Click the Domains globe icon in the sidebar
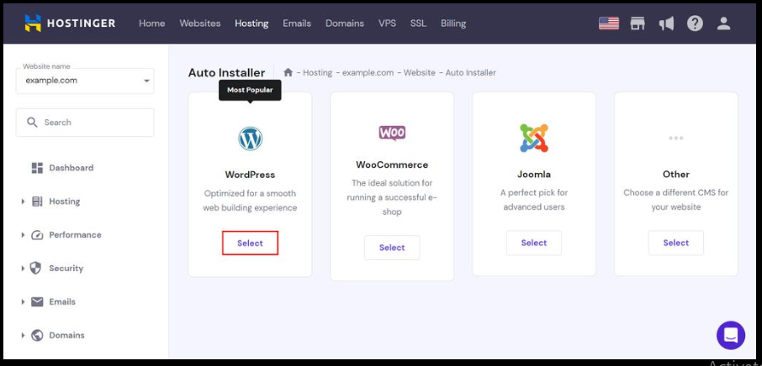This screenshot has height=366, width=762. pos(37,335)
